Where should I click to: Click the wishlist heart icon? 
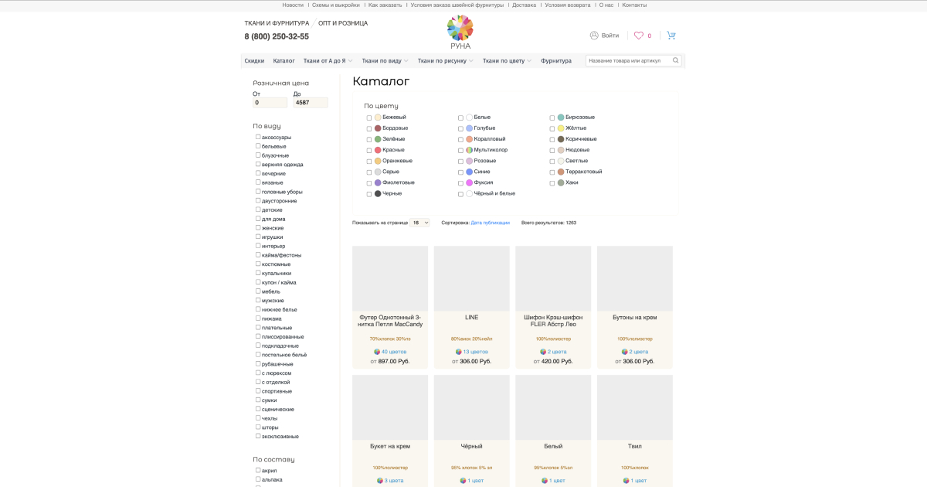(639, 36)
